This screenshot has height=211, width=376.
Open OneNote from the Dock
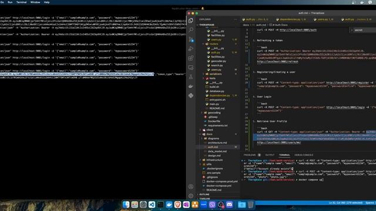[x=186, y=205]
